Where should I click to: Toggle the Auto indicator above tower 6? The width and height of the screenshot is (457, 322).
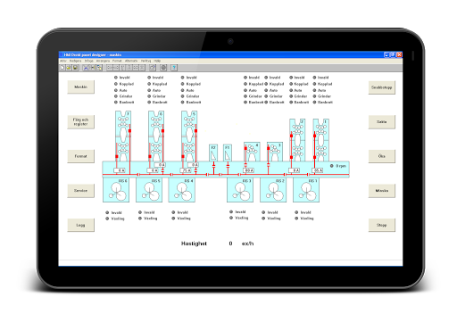[154, 90]
